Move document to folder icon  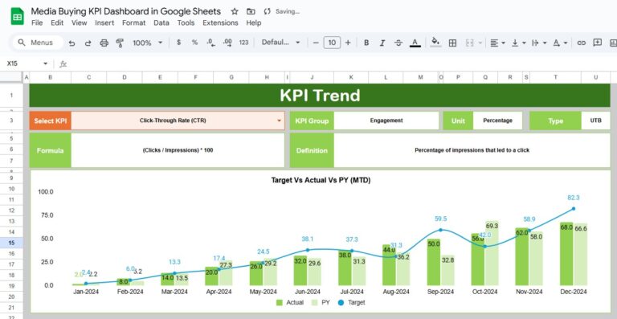click(x=251, y=11)
